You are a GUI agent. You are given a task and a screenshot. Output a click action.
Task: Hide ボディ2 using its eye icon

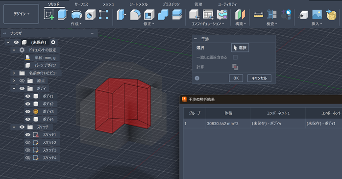(28, 104)
